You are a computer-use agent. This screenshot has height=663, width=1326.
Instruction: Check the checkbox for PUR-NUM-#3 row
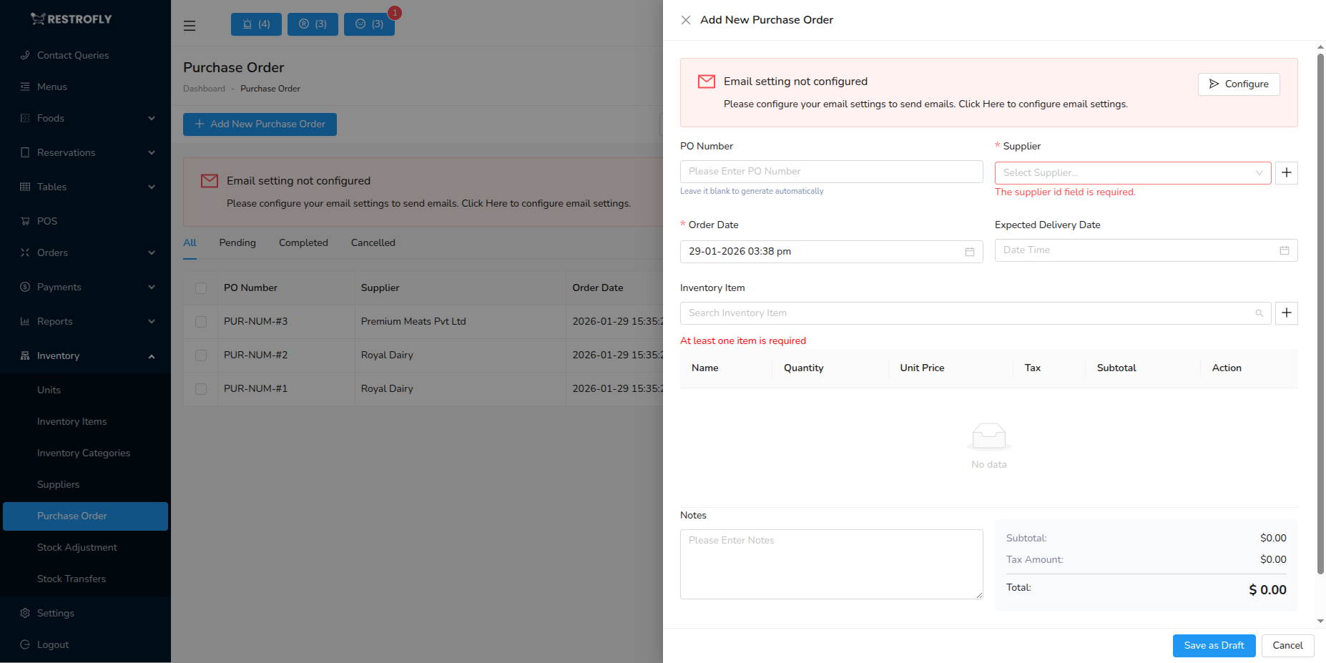click(200, 322)
